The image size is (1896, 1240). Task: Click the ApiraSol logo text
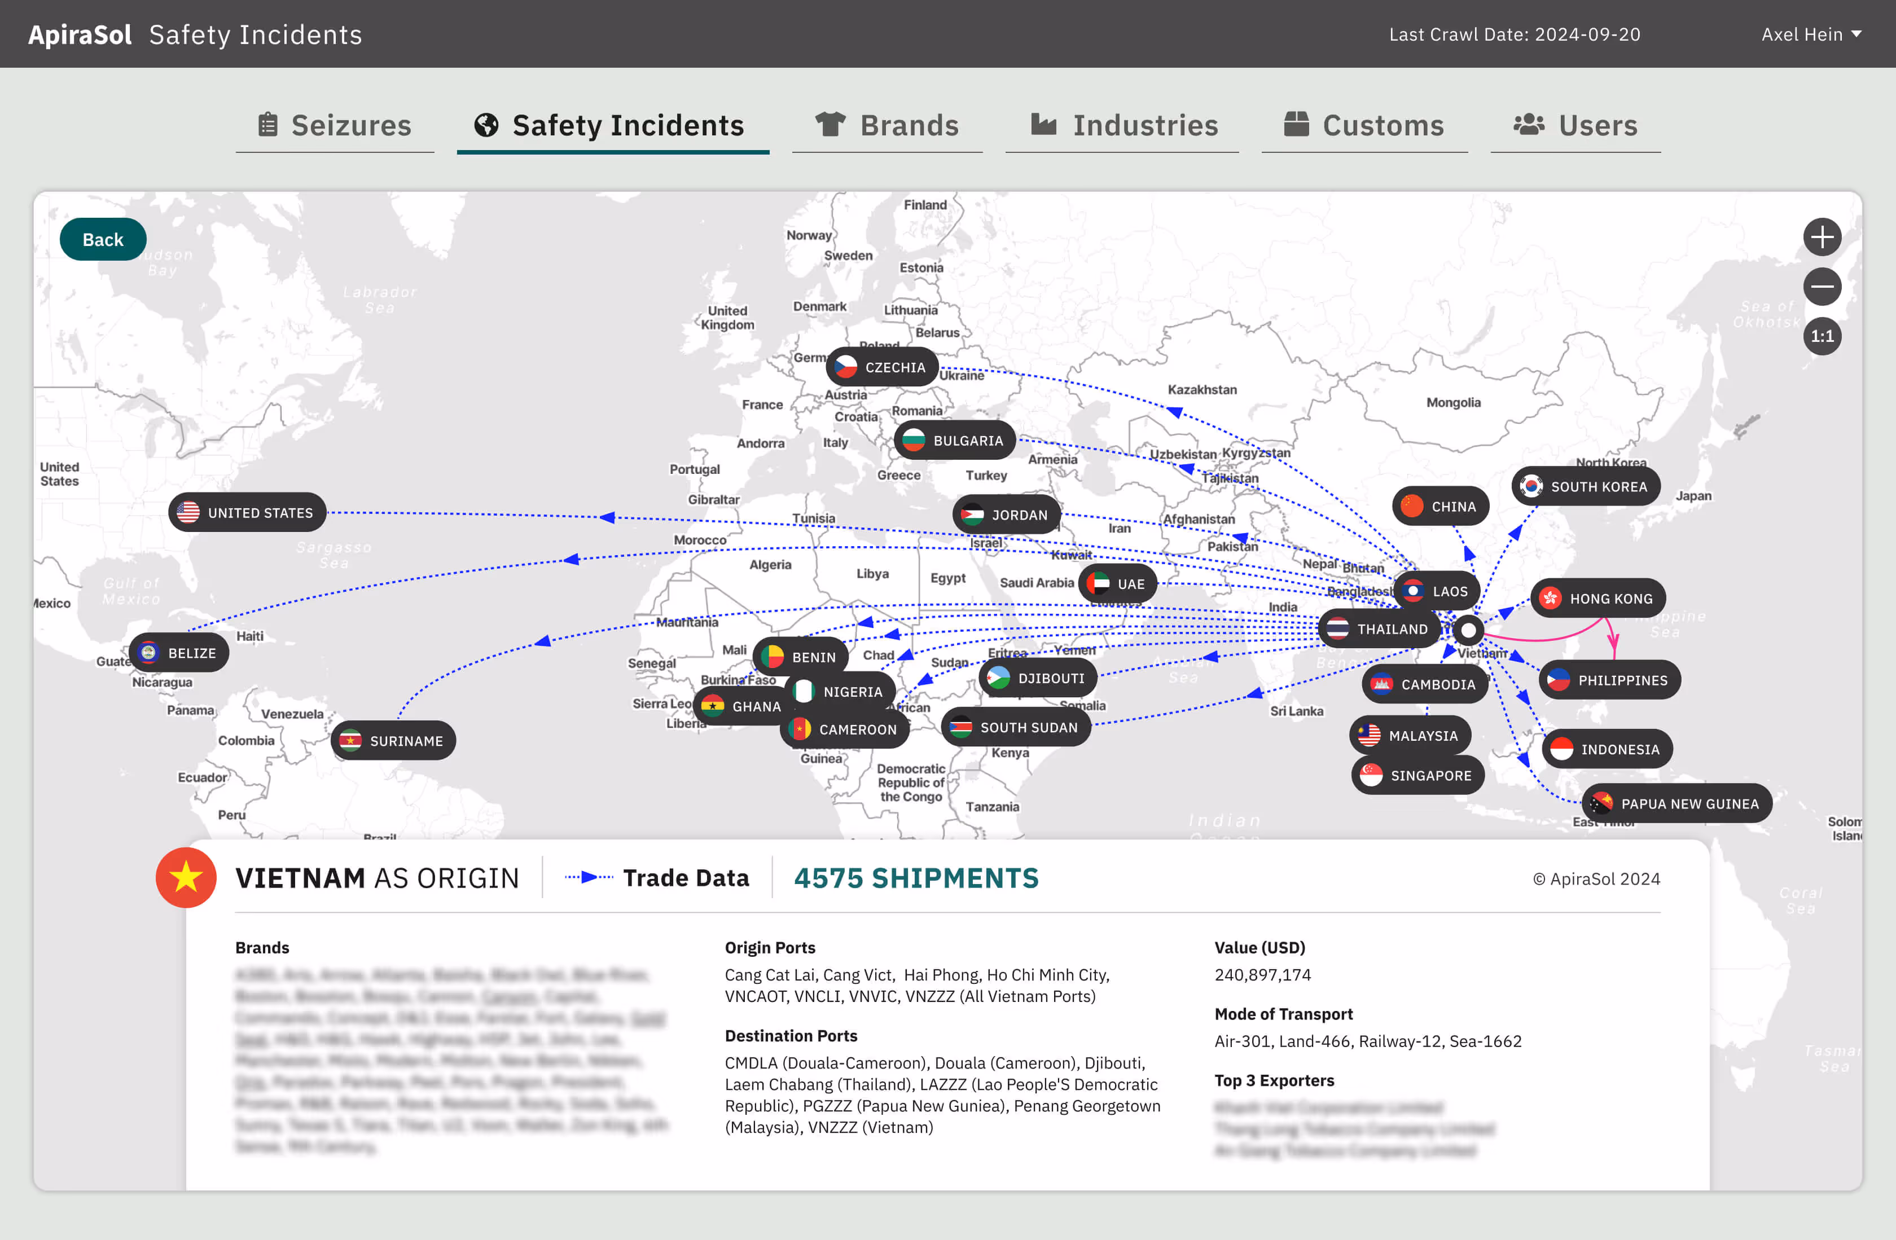[80, 34]
